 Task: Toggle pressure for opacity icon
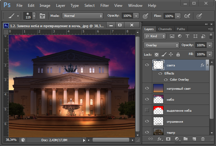tap(145, 16)
